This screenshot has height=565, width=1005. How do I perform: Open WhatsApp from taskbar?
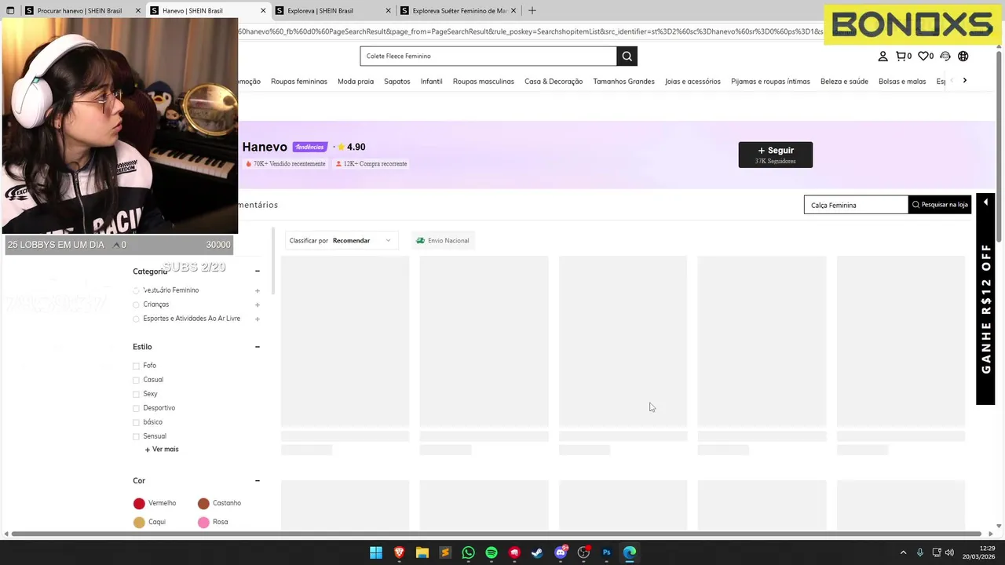click(x=468, y=552)
